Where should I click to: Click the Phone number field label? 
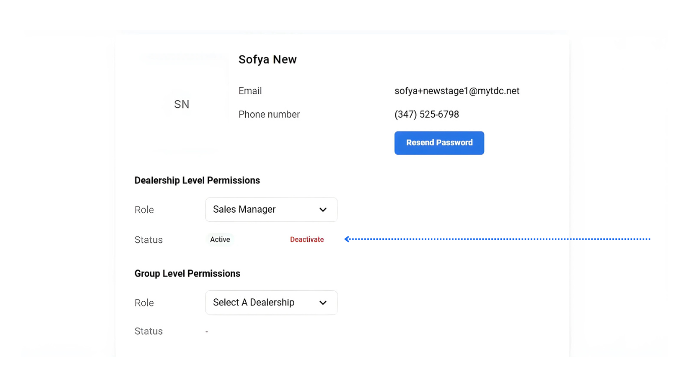click(x=269, y=115)
